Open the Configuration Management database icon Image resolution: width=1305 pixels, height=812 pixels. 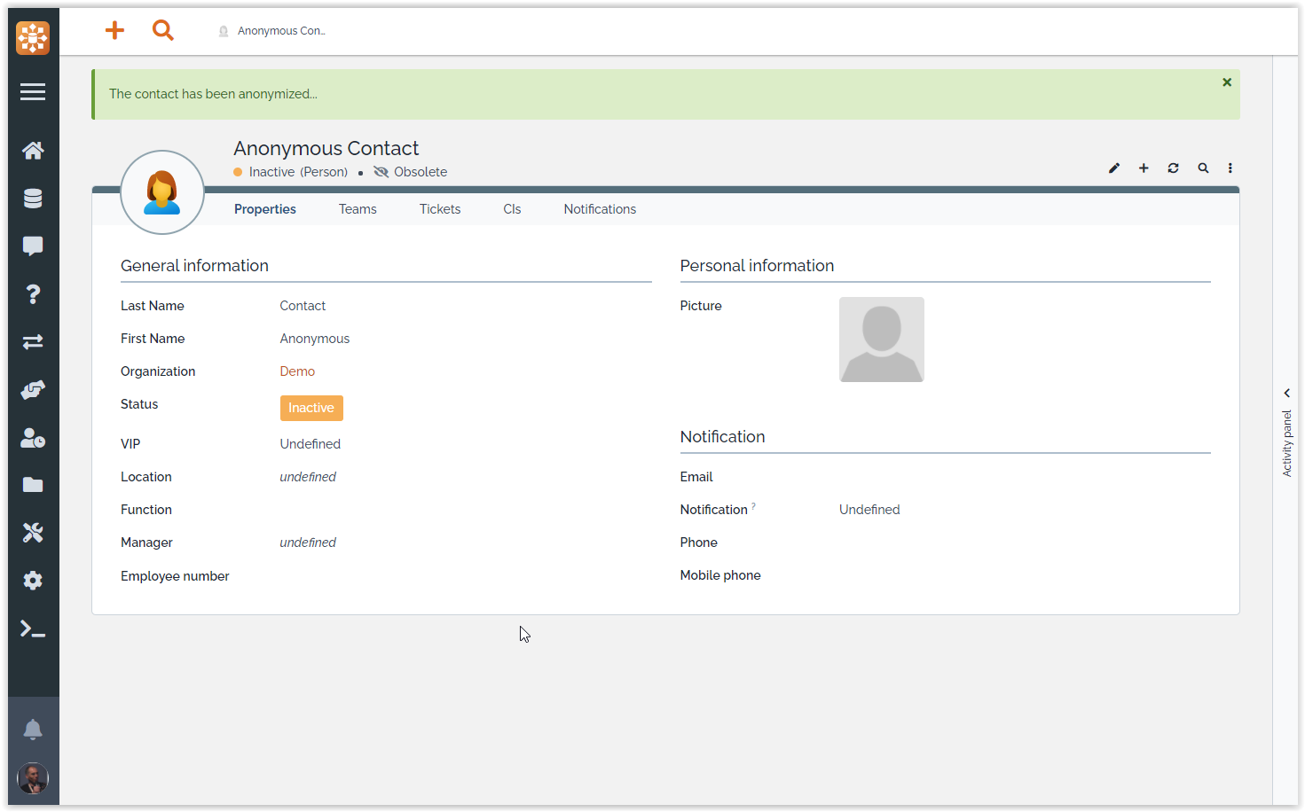[x=33, y=198]
